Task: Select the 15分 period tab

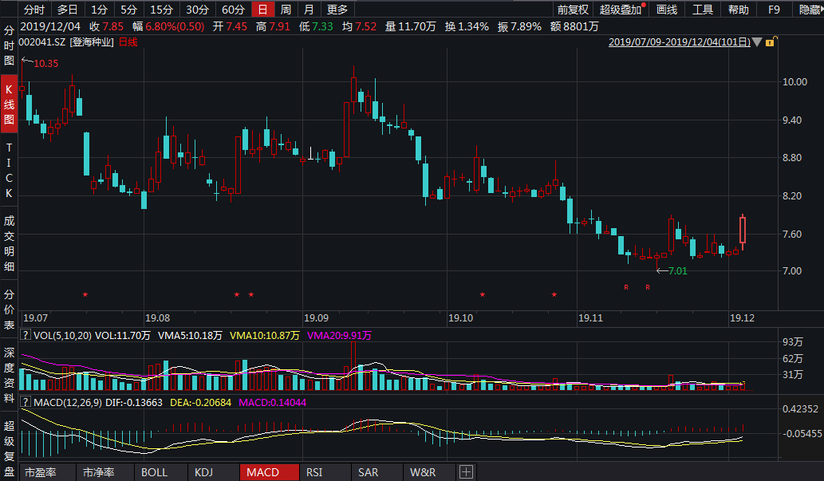Action: click(x=161, y=10)
